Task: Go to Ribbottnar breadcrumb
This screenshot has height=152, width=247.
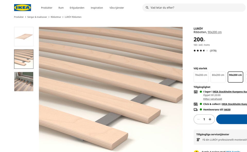Action: pos(56,17)
